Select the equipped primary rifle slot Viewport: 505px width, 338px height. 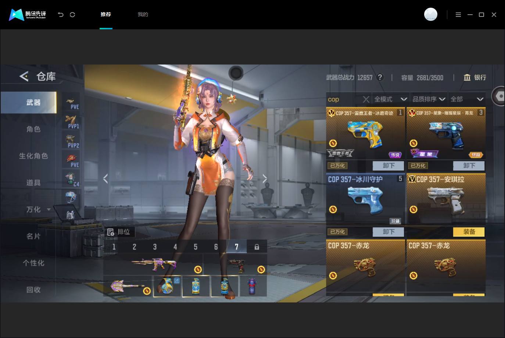click(153, 264)
